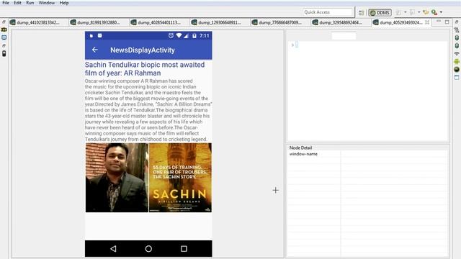Tap the Android back navigation button
This screenshot has height=259, width=461.
click(113, 249)
